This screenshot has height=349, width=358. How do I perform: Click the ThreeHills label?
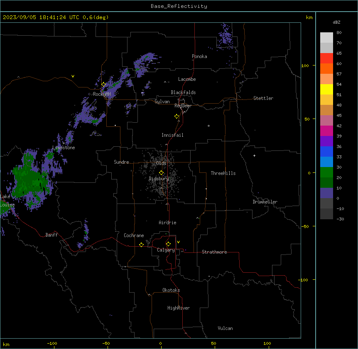(x=223, y=173)
